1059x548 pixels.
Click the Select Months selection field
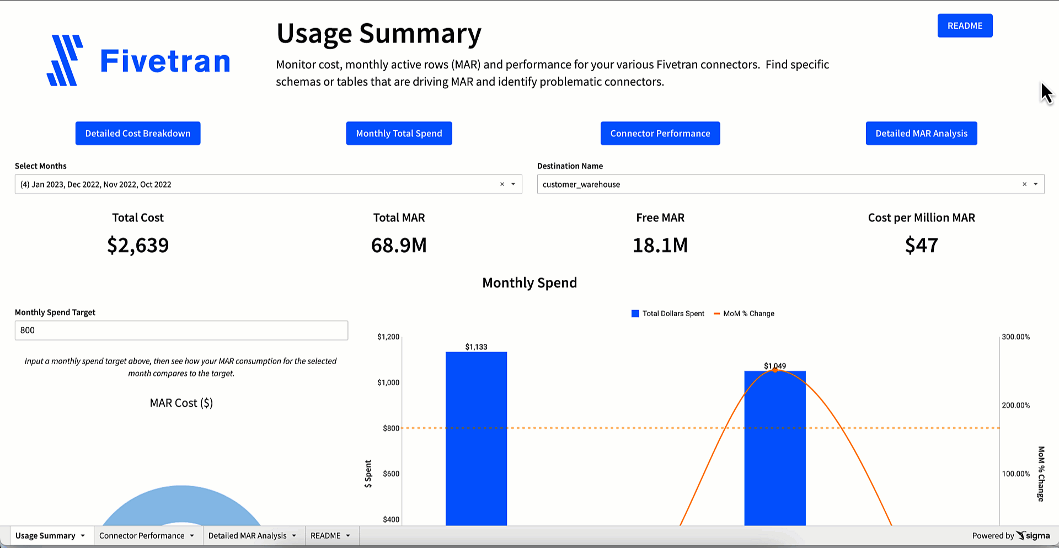click(x=268, y=184)
